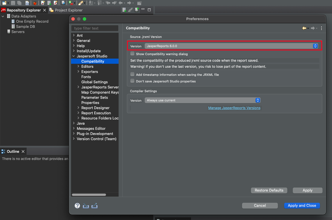Click the yellow highlighter search icon

coord(81,3)
